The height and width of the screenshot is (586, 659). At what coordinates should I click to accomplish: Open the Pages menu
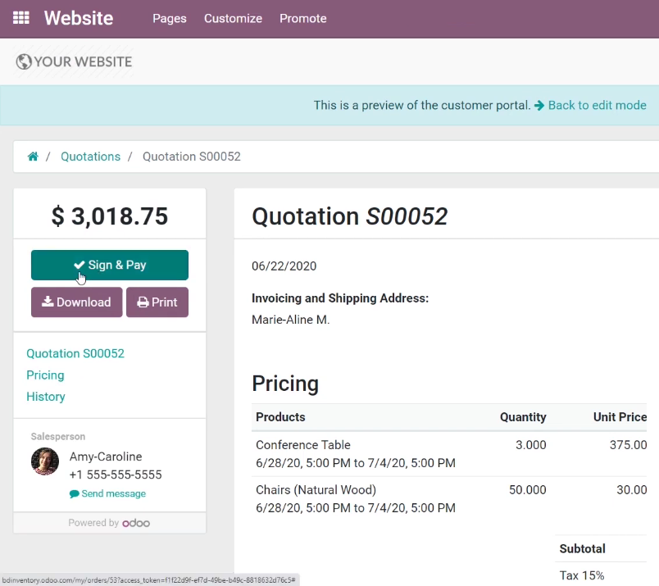[170, 19]
